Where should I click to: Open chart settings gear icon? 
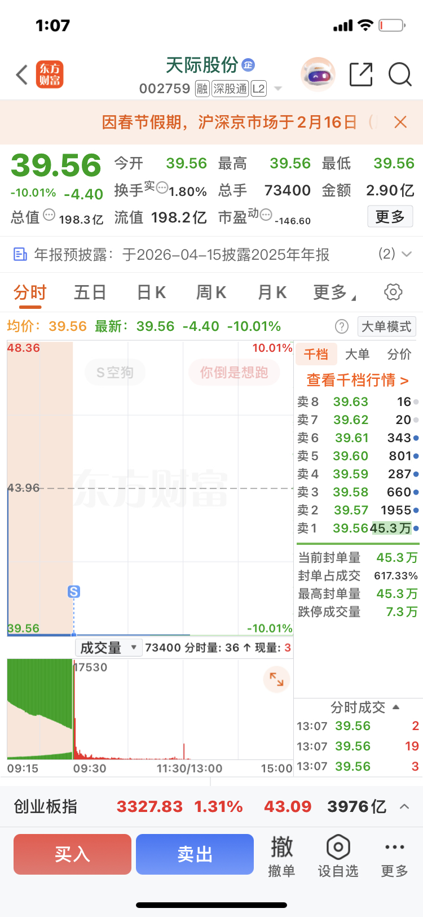click(393, 292)
